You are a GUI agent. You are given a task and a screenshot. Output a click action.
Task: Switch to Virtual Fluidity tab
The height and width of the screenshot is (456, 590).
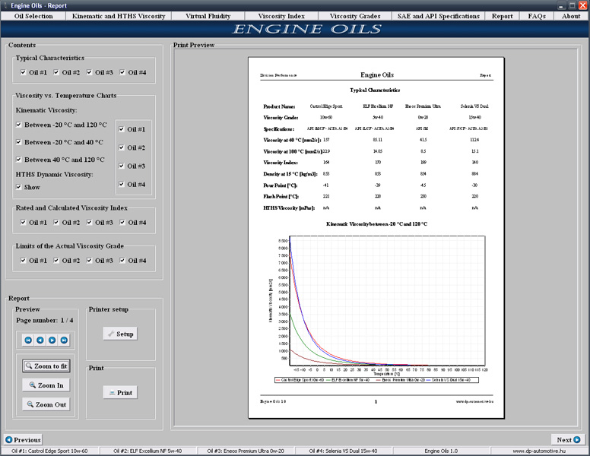(208, 16)
